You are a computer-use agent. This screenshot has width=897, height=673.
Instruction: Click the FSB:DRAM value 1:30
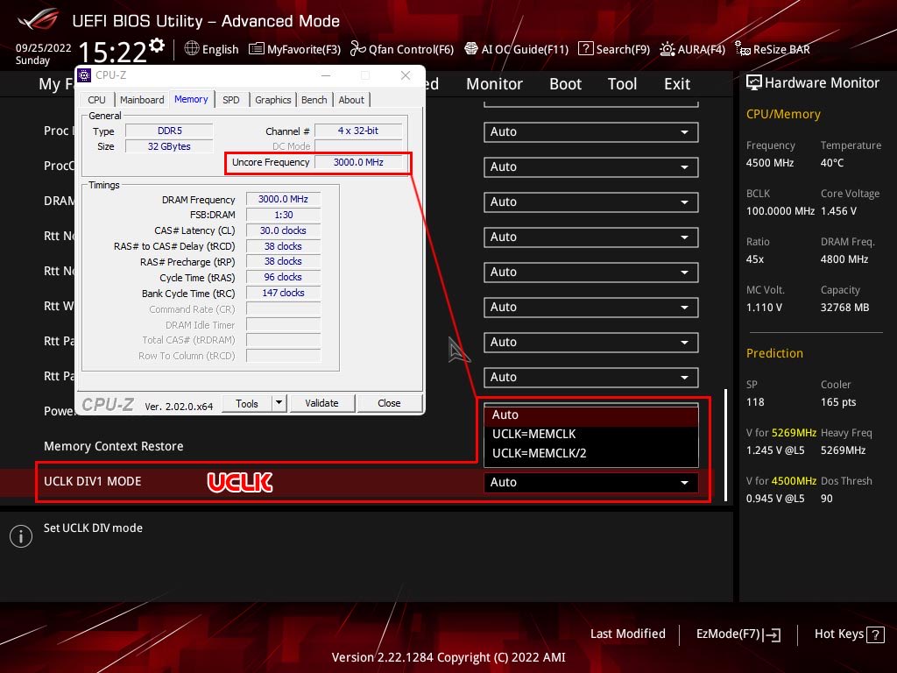[283, 215]
